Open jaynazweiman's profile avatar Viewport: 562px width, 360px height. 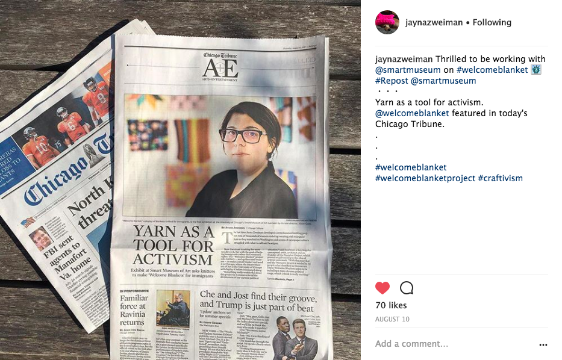pyautogui.click(x=387, y=22)
